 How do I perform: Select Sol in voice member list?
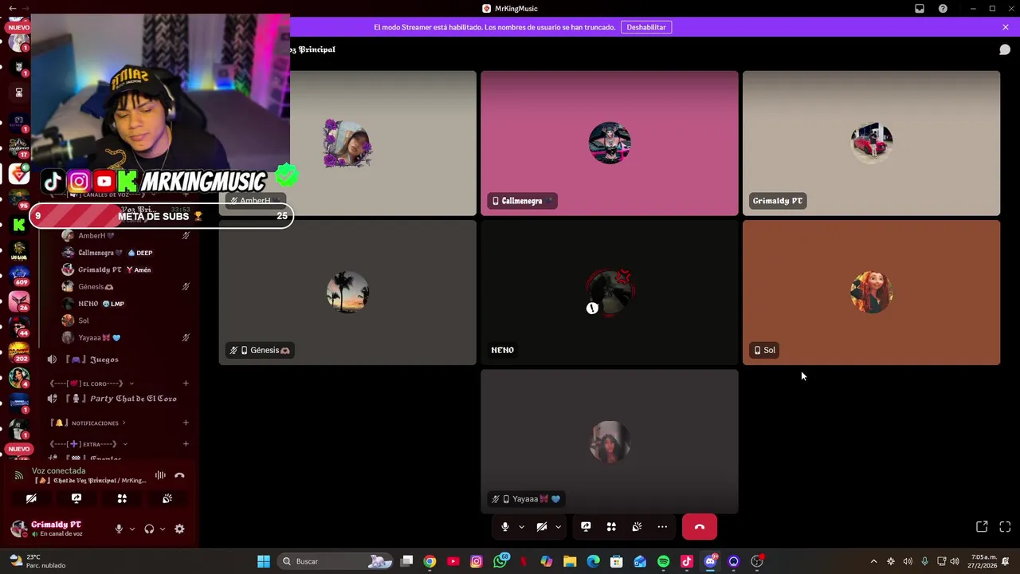click(126, 320)
